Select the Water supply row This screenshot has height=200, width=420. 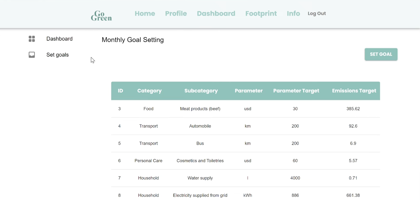point(200,178)
